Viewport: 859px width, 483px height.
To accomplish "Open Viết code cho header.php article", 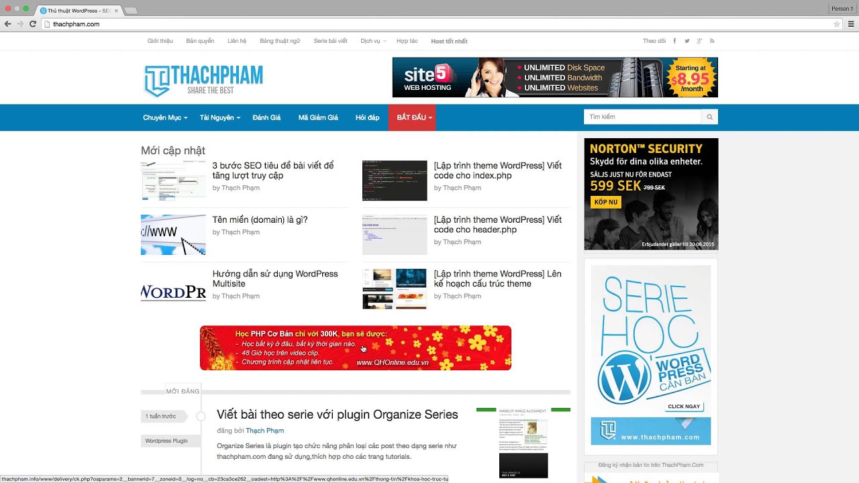I will (x=498, y=225).
